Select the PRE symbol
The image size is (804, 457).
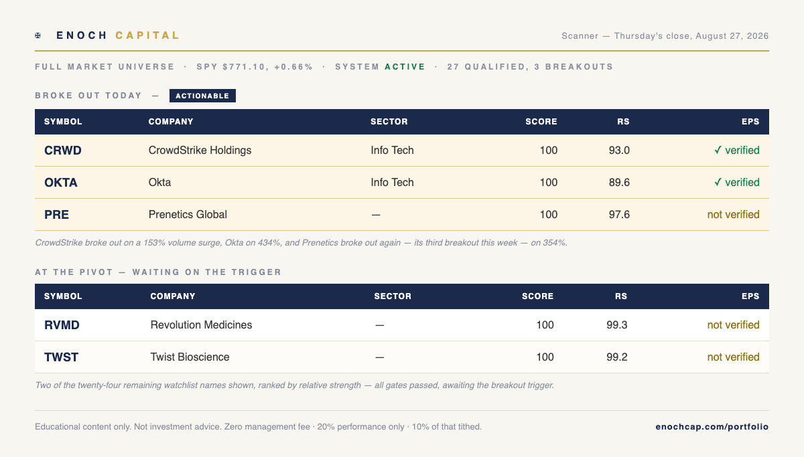56,215
